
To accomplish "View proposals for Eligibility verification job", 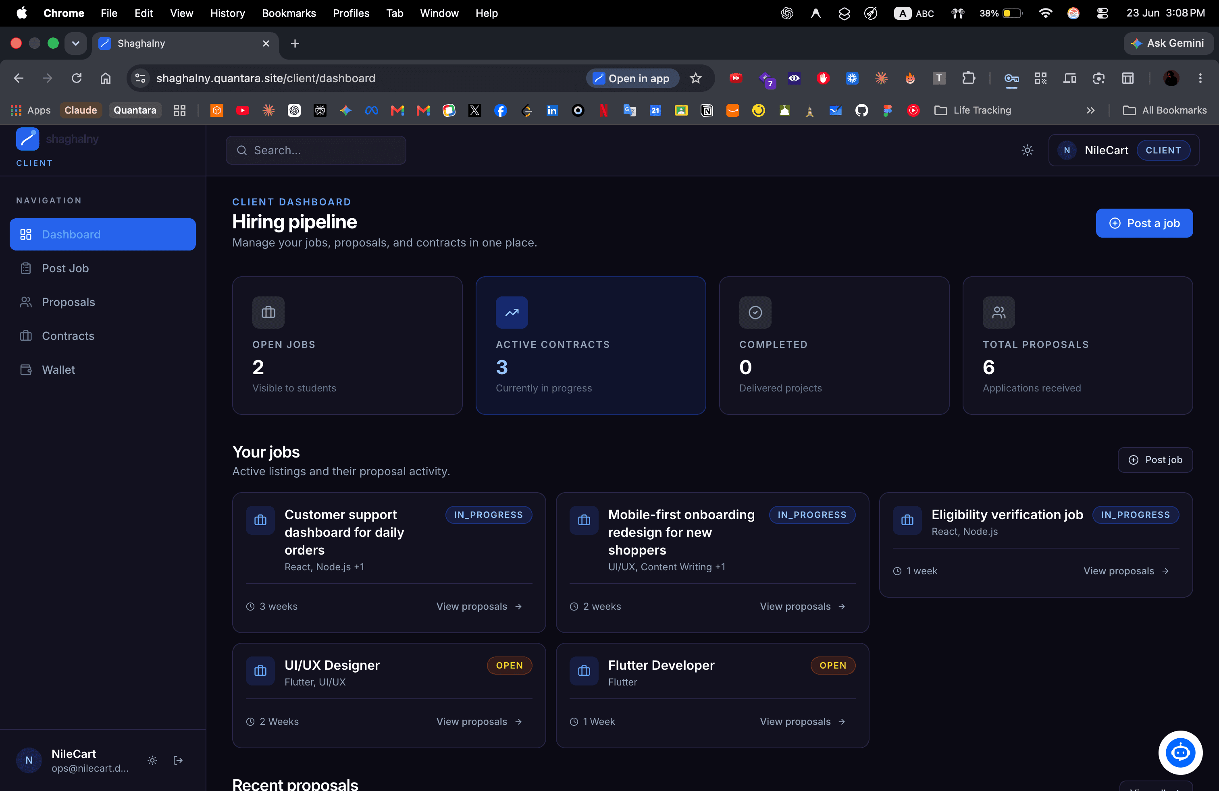I will click(1126, 571).
